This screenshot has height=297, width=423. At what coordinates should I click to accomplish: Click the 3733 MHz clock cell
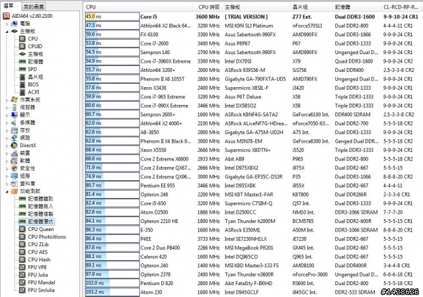(x=208, y=239)
